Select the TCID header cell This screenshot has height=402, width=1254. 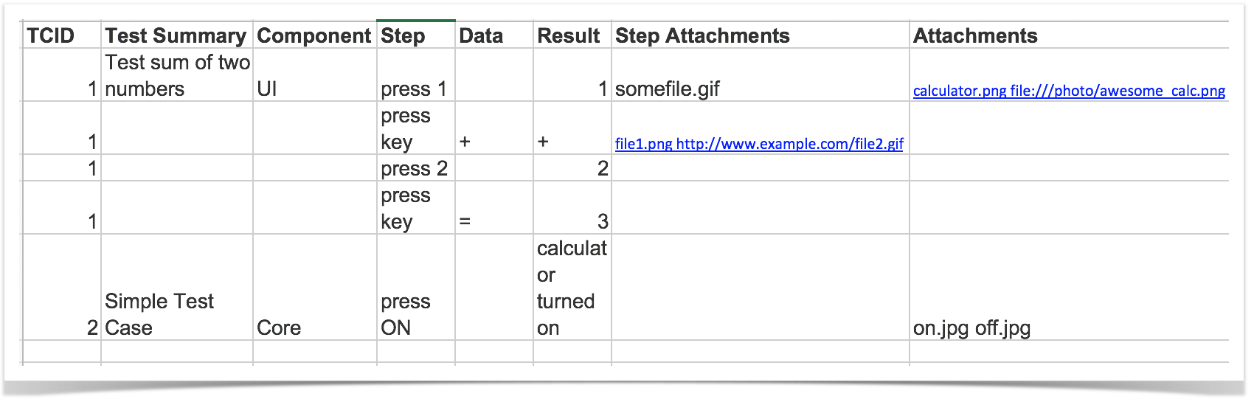coord(62,35)
